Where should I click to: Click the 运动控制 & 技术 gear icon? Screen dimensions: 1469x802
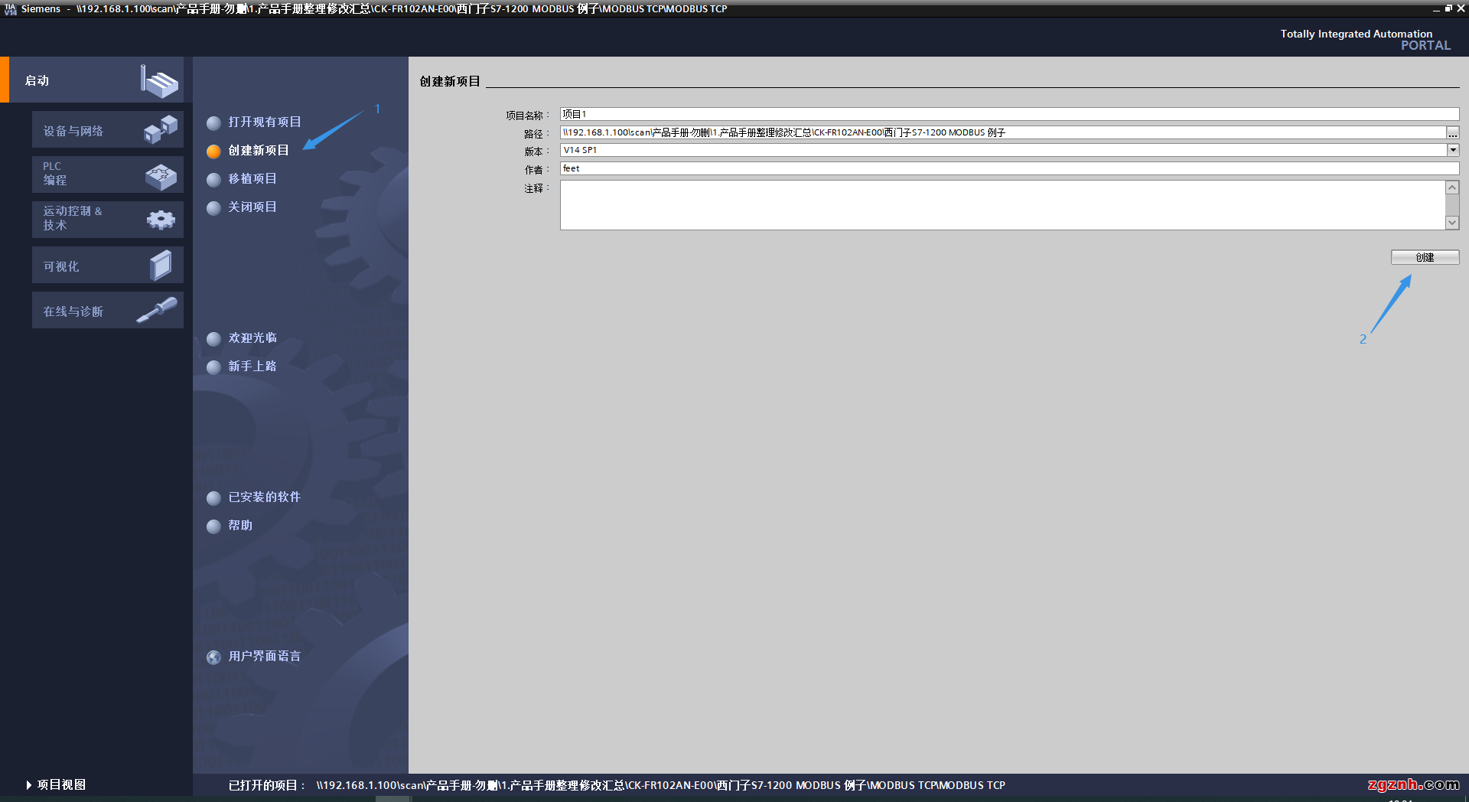pos(161,220)
